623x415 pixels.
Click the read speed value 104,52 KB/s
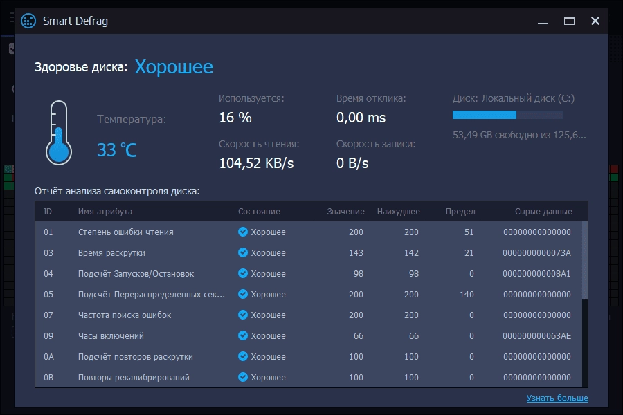coord(256,163)
